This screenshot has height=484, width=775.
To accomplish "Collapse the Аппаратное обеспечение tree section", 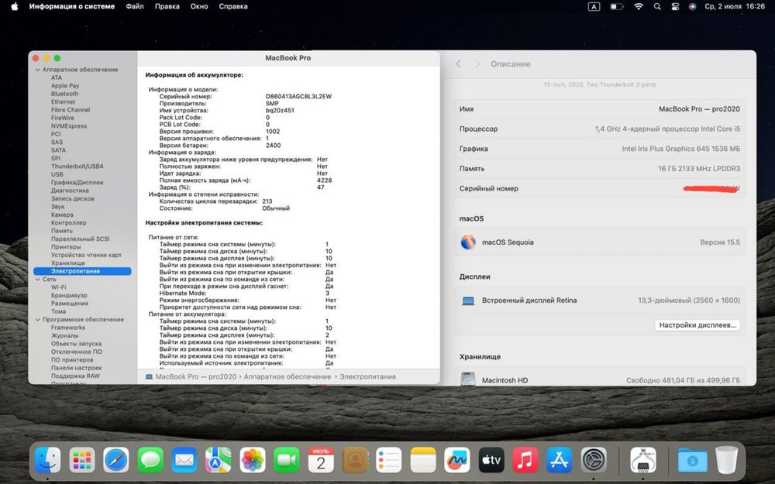I will click(x=36, y=70).
